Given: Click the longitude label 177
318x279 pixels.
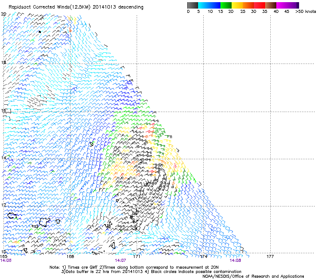Looking at the screenshot, I should [270, 257].
